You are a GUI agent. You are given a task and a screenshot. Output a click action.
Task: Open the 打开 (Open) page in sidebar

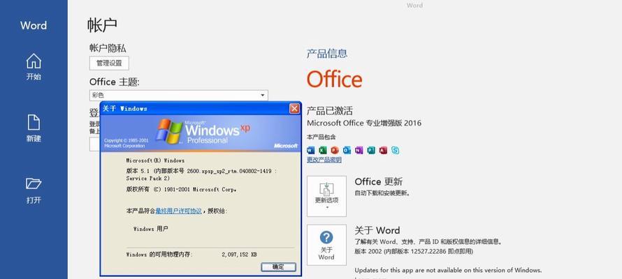(x=34, y=190)
